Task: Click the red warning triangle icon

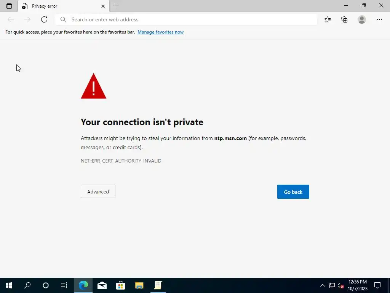Action: pos(94,86)
